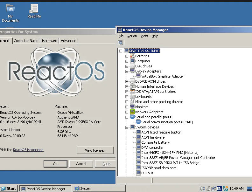Screen dimensions: 252x192
Task: Expand the Monitors node
Action: (x=127, y=107)
